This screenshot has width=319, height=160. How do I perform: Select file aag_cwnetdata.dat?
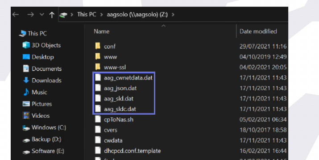[x=128, y=78]
